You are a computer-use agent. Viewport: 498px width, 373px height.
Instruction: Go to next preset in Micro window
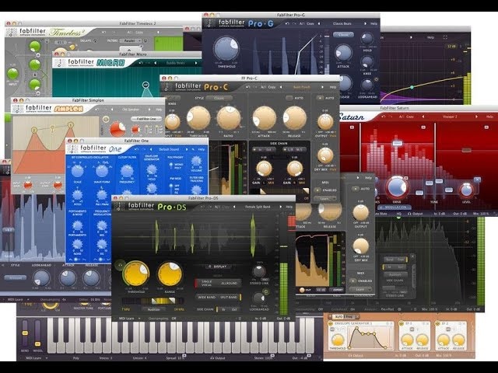click(x=196, y=63)
